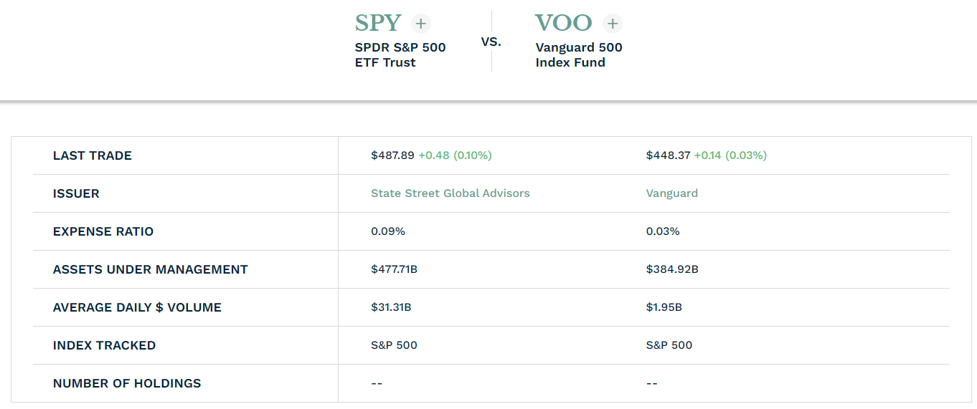Image resolution: width=977 pixels, height=409 pixels.
Task: Click the plus icon beside SPY
Action: 421,24
